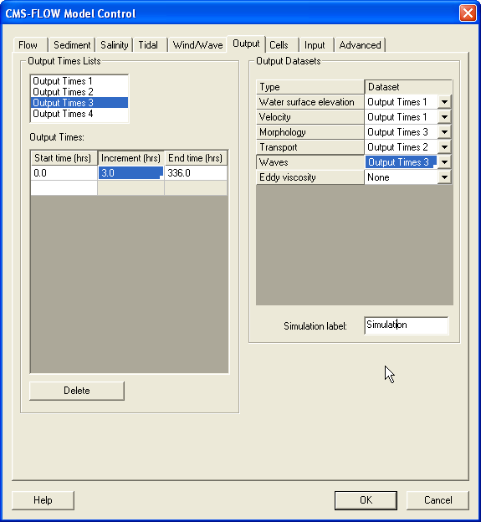
Task: Close the CMS-FLOW Model Control window
Action: pyautogui.click(x=468, y=13)
